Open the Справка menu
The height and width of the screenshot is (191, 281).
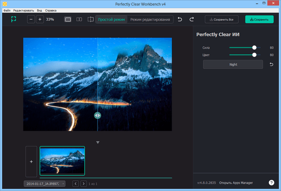(x=51, y=10)
